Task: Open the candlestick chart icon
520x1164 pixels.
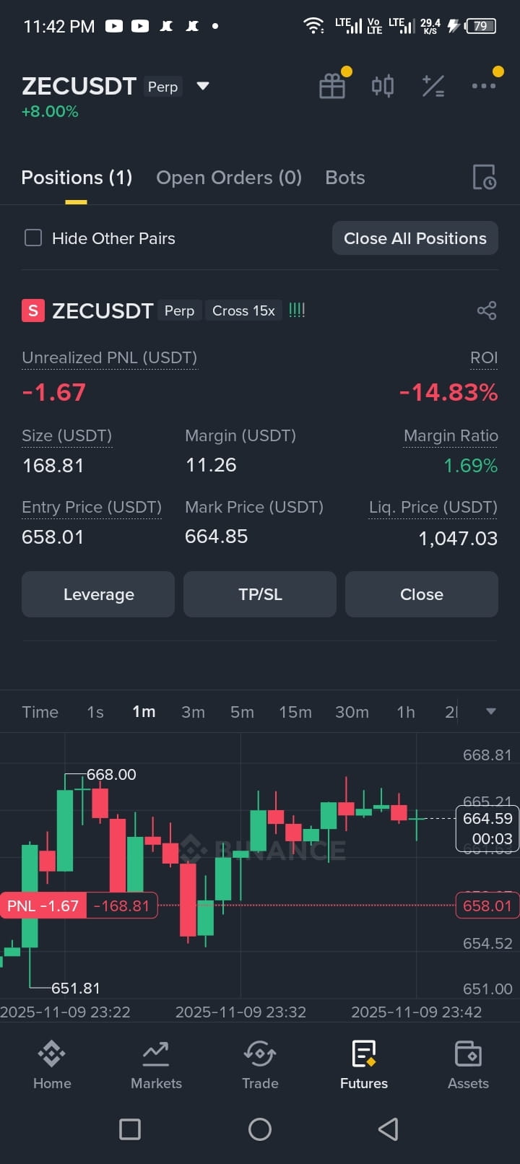Action: coord(383,87)
